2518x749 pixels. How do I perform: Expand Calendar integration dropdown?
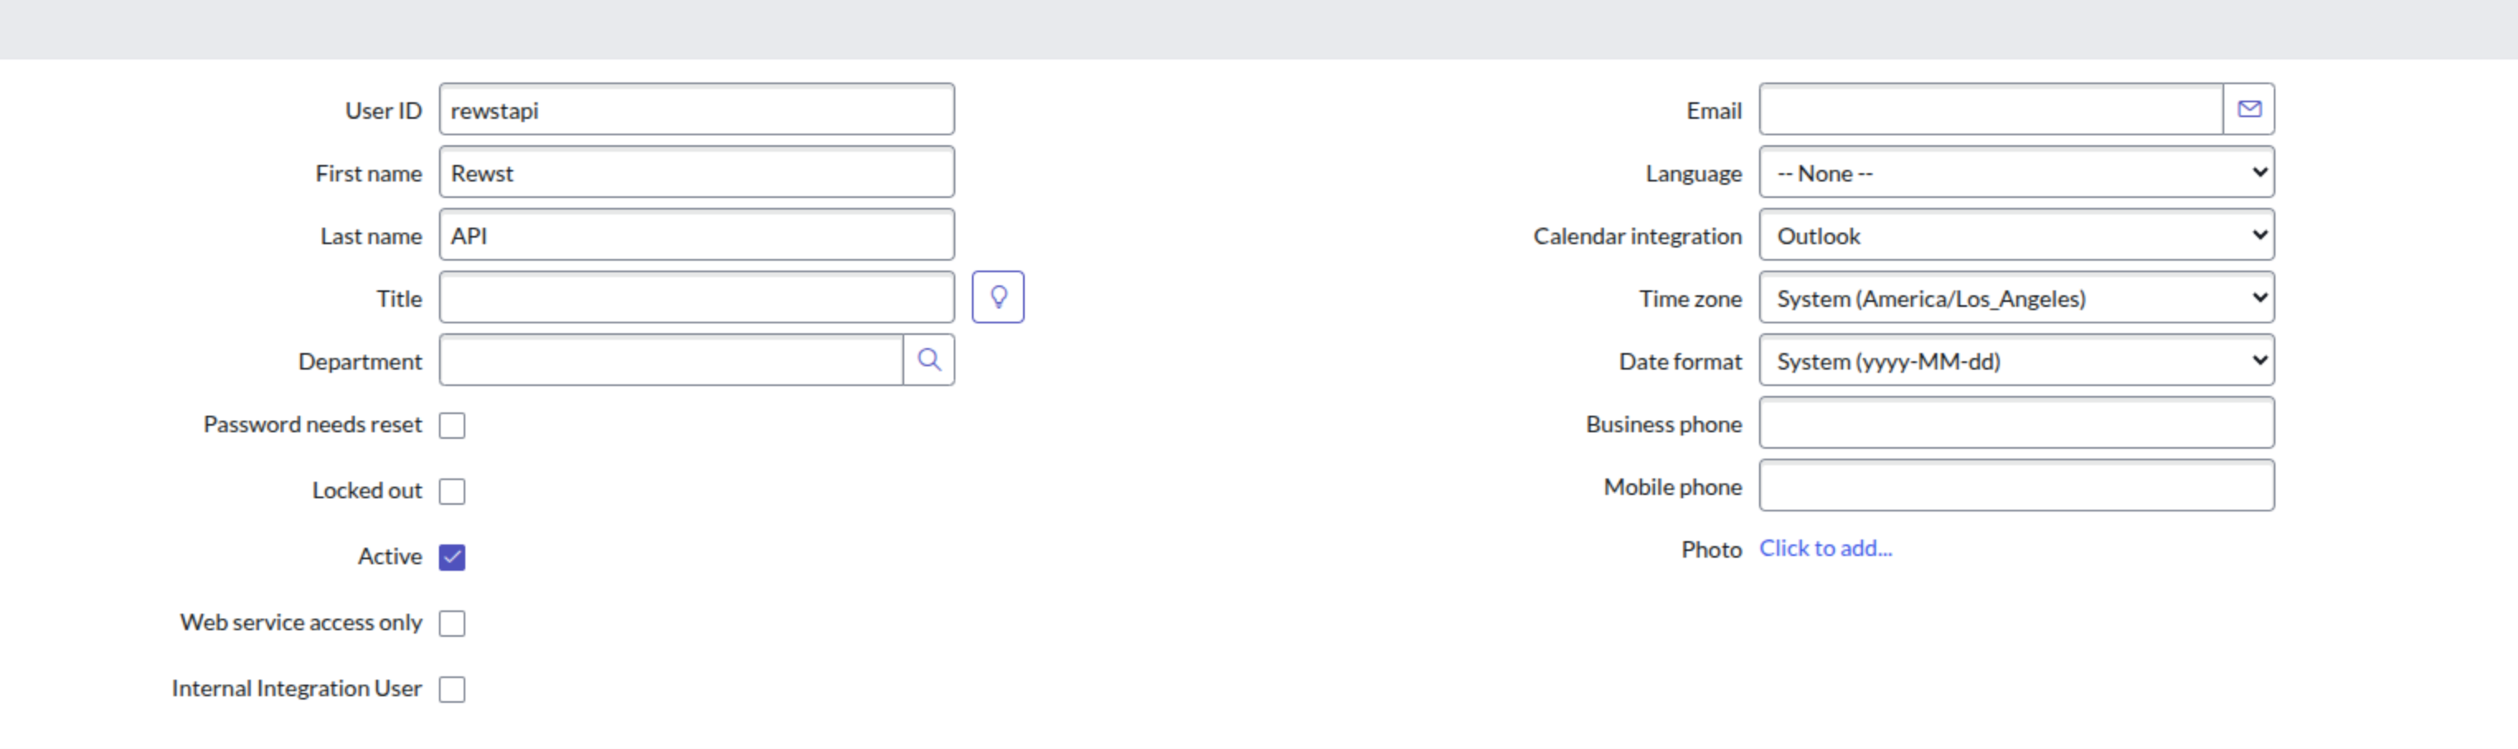tap(2016, 236)
